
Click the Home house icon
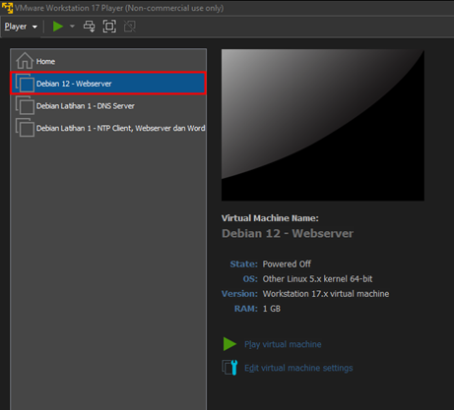tap(25, 61)
